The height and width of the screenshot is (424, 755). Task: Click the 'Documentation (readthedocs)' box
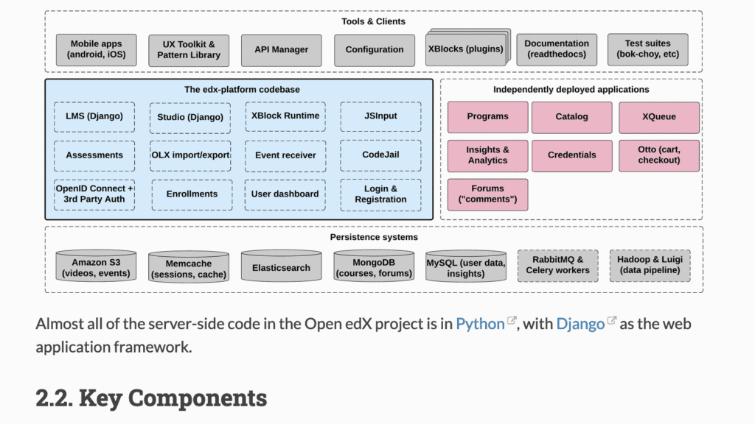(557, 49)
